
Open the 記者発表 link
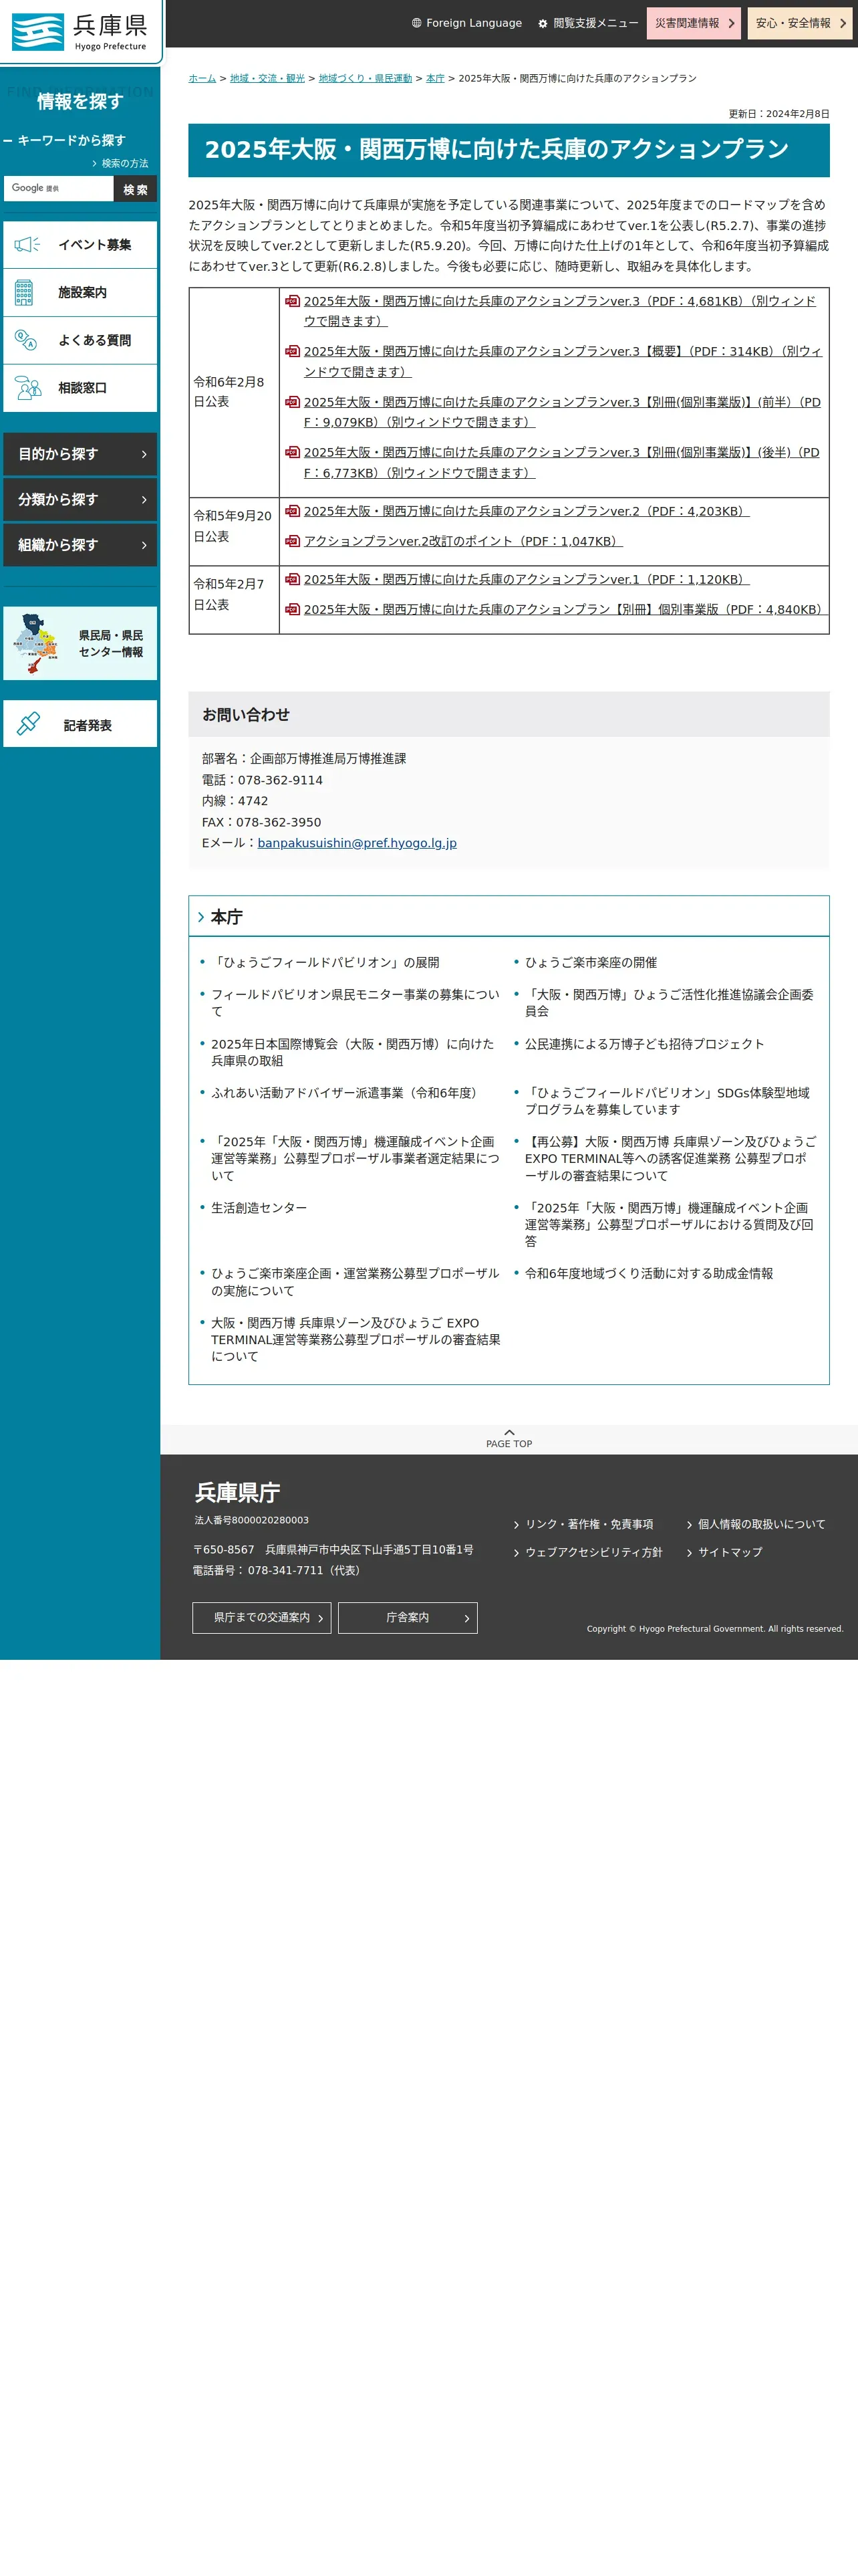click(80, 724)
